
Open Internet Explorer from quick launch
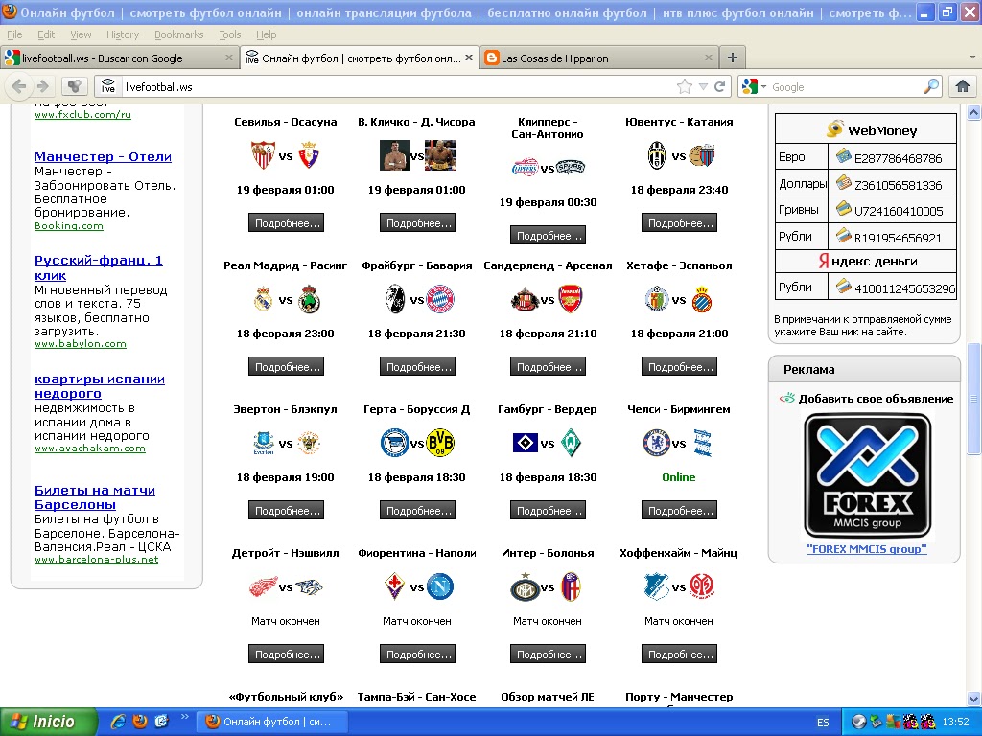118,721
